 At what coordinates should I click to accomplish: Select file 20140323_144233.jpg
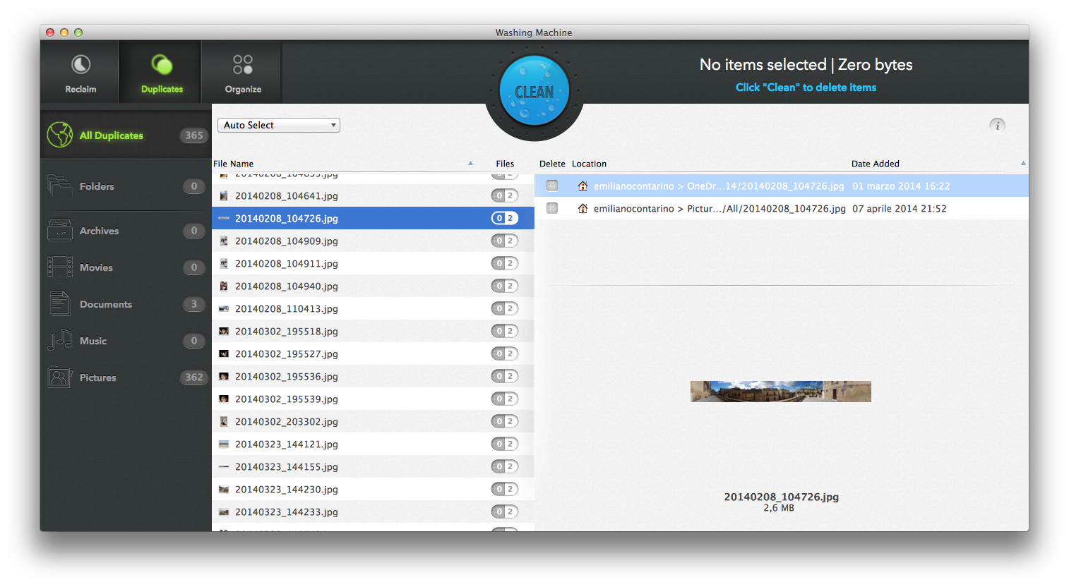click(373, 512)
